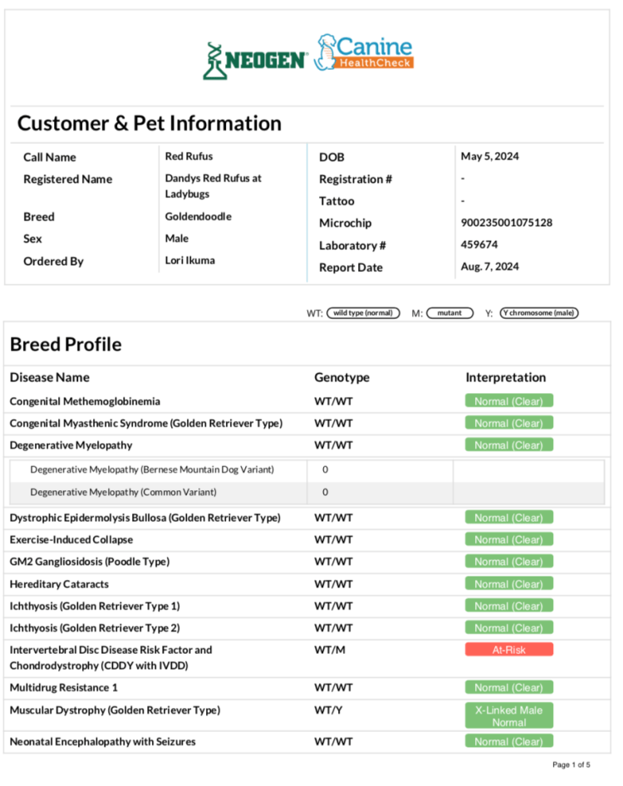The image size is (623, 786).
Task: Click the Neogen logo in the header
Action: click(255, 60)
